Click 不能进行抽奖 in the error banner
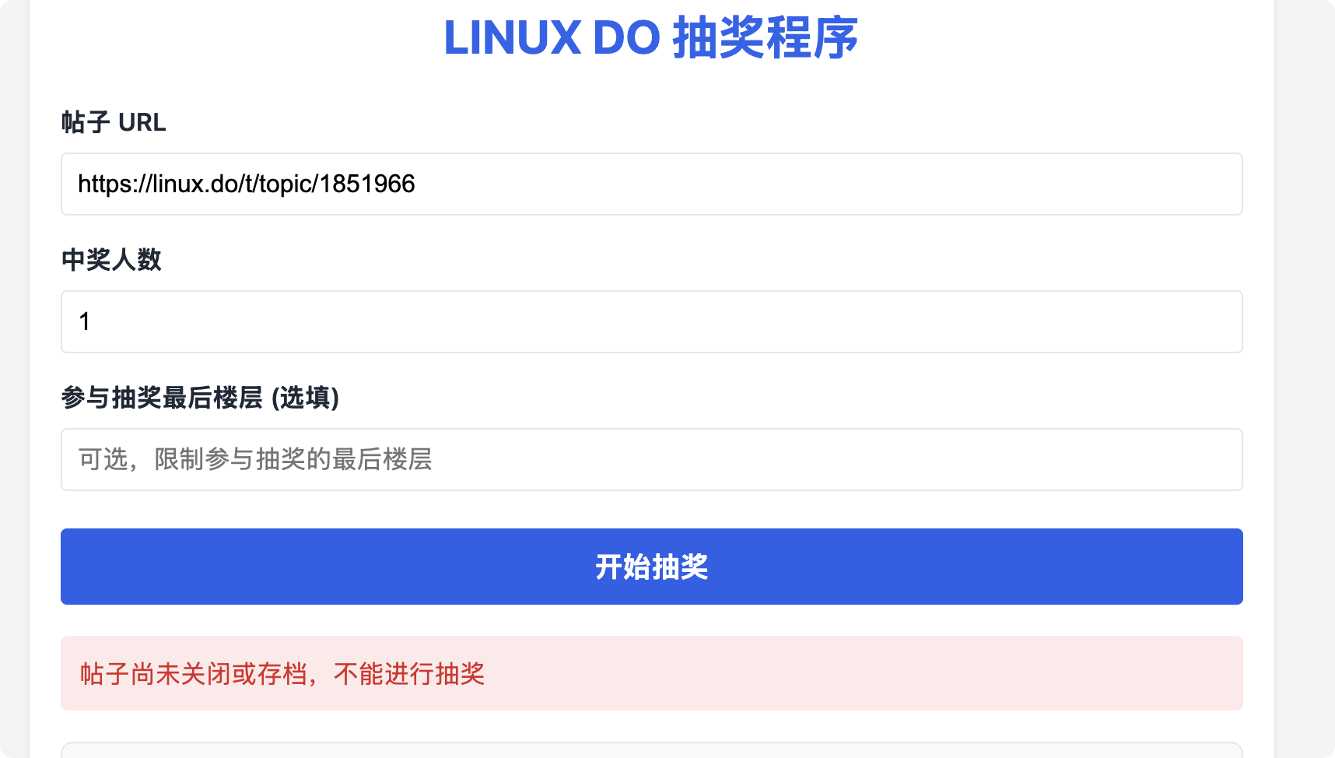The image size is (1335, 758). tap(409, 673)
